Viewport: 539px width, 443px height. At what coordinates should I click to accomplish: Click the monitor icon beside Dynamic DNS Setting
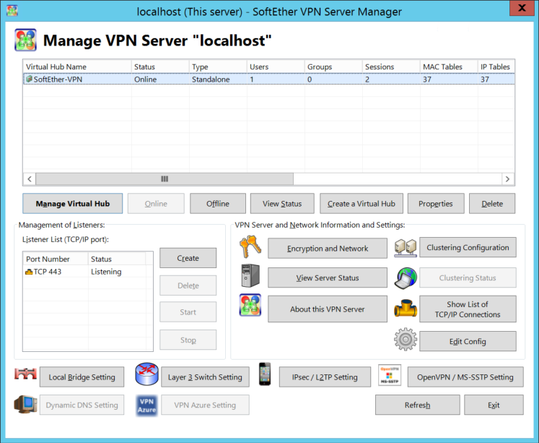pyautogui.click(x=25, y=405)
